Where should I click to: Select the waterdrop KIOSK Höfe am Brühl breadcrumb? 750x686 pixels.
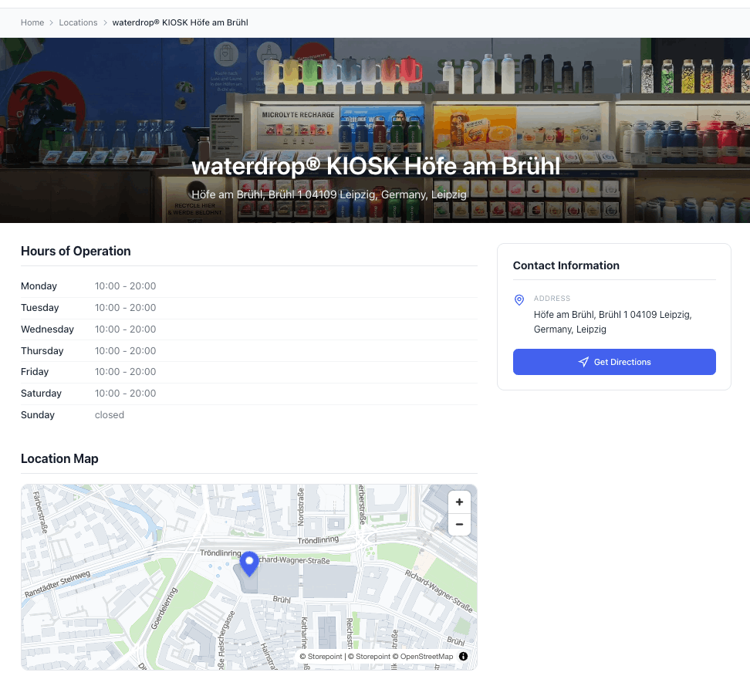[x=180, y=22]
